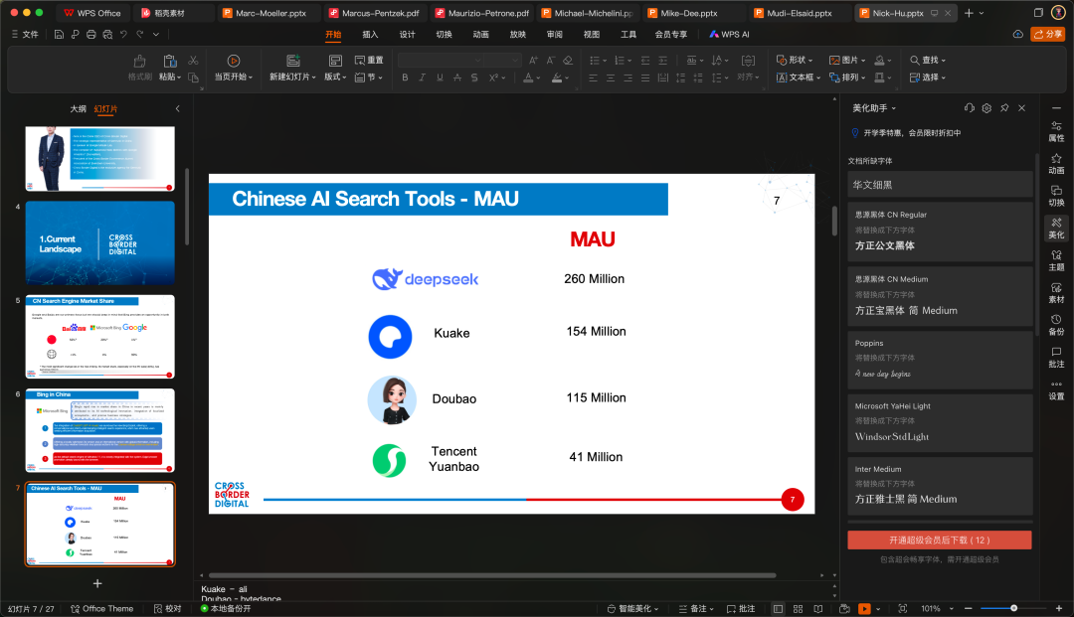Switch to Outline (大纲) panel tab
The height and width of the screenshot is (617, 1074).
pyautogui.click(x=79, y=108)
